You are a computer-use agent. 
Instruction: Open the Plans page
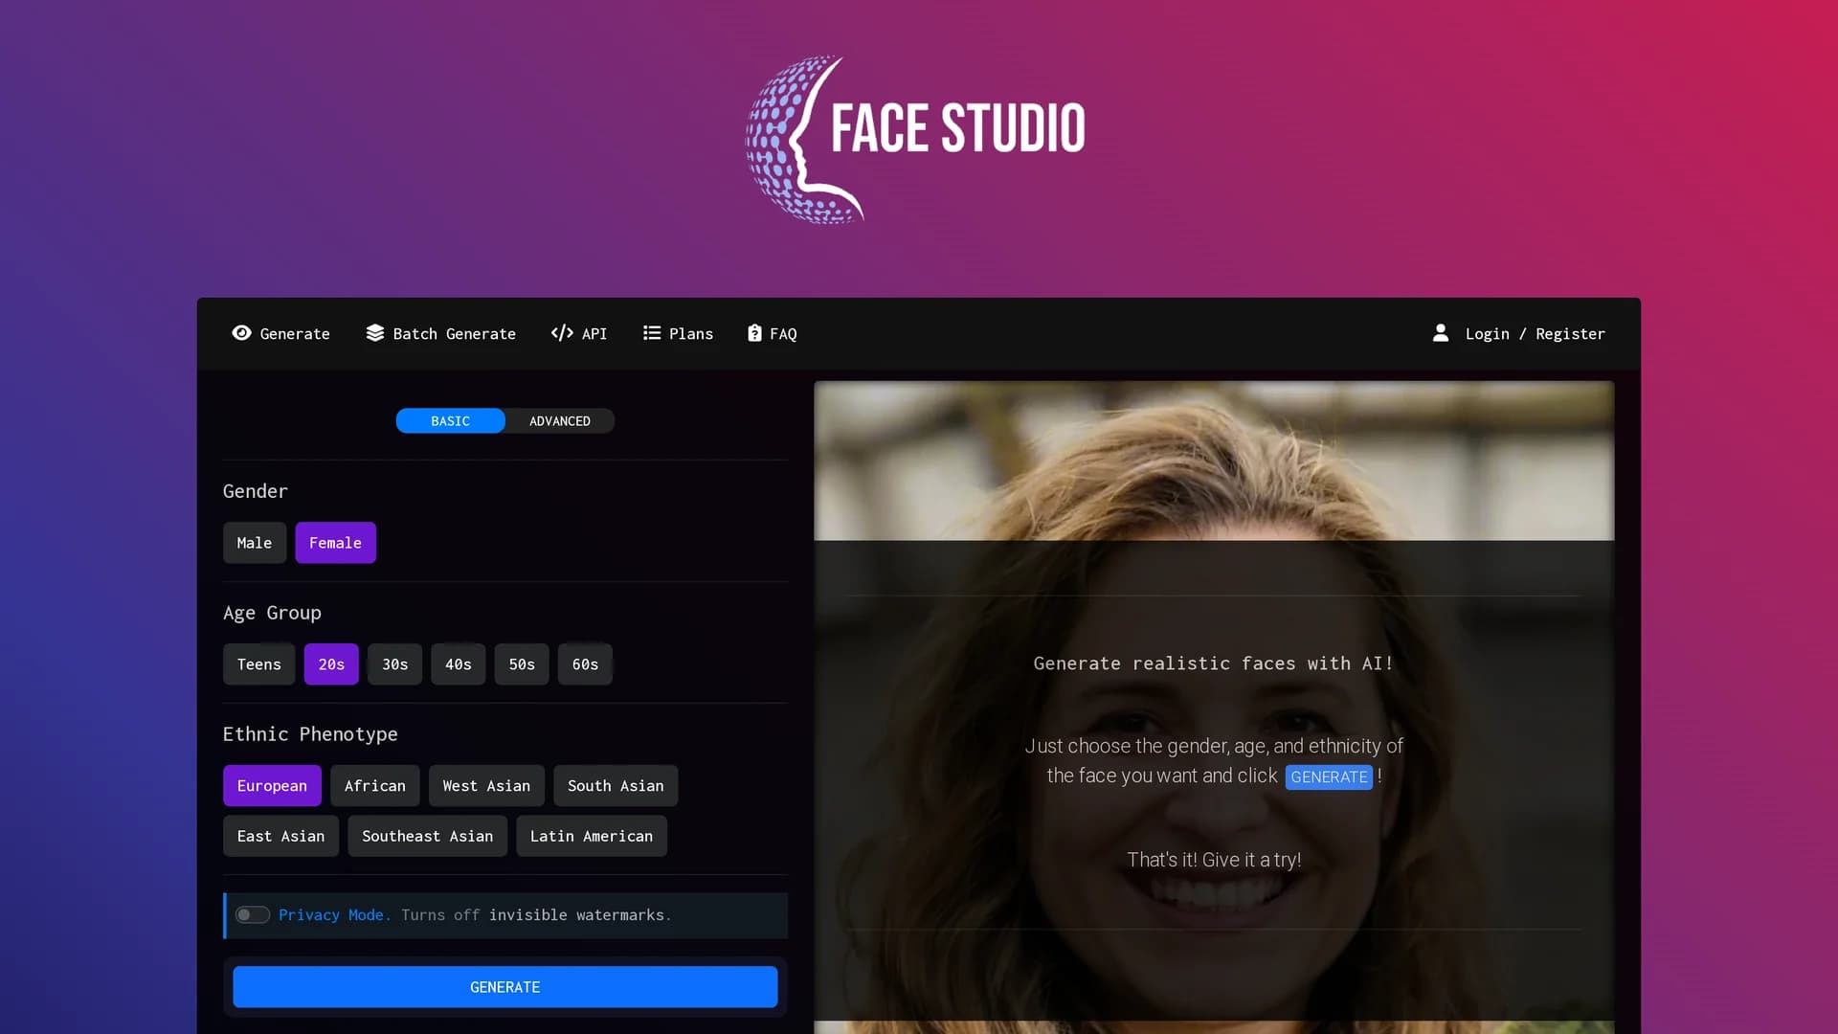(x=678, y=333)
